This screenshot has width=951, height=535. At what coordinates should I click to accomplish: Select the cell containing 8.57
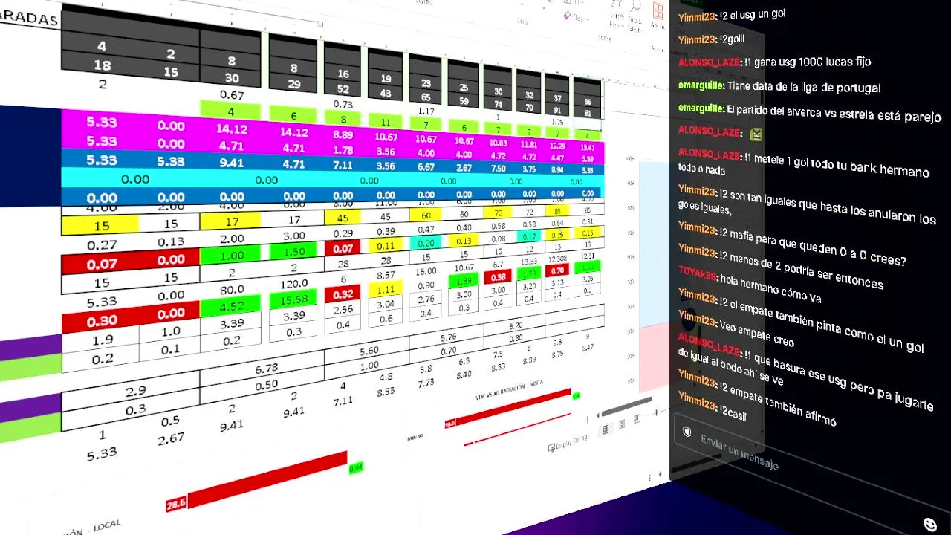pyautogui.click(x=386, y=275)
